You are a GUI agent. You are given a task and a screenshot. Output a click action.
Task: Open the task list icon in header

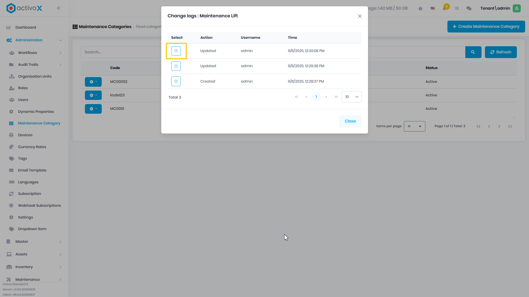(457, 9)
